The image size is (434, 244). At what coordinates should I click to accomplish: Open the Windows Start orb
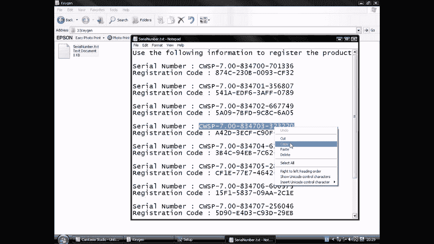click(63, 239)
